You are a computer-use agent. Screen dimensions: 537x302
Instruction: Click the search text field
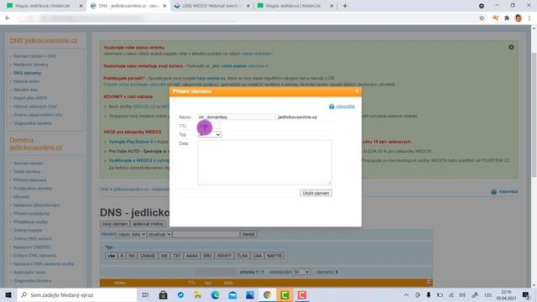[x=206, y=234]
